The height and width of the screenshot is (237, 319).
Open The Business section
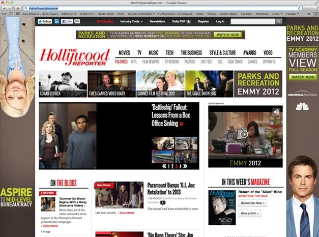(191, 53)
